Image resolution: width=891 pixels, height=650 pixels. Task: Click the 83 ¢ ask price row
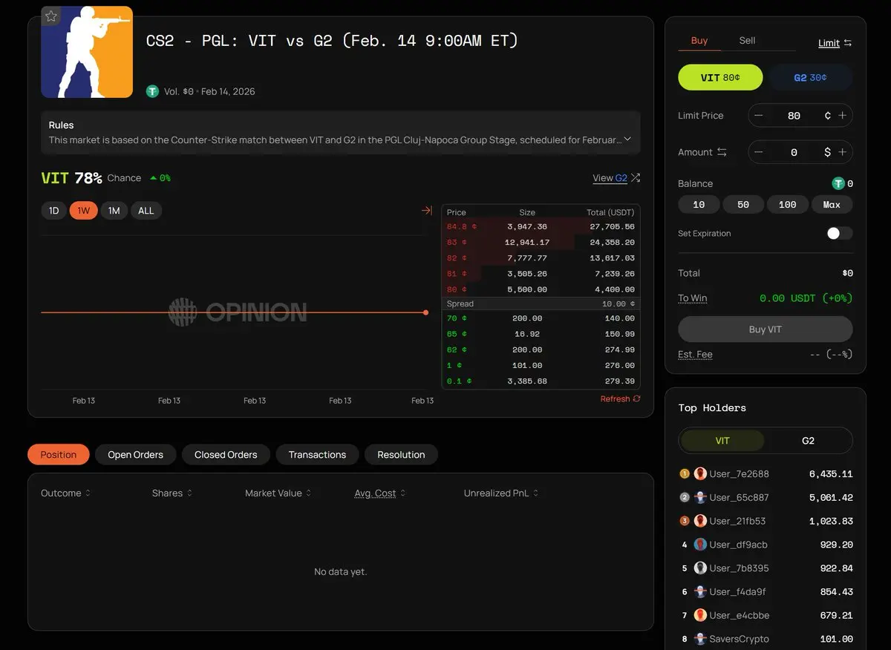pyautogui.click(x=541, y=242)
